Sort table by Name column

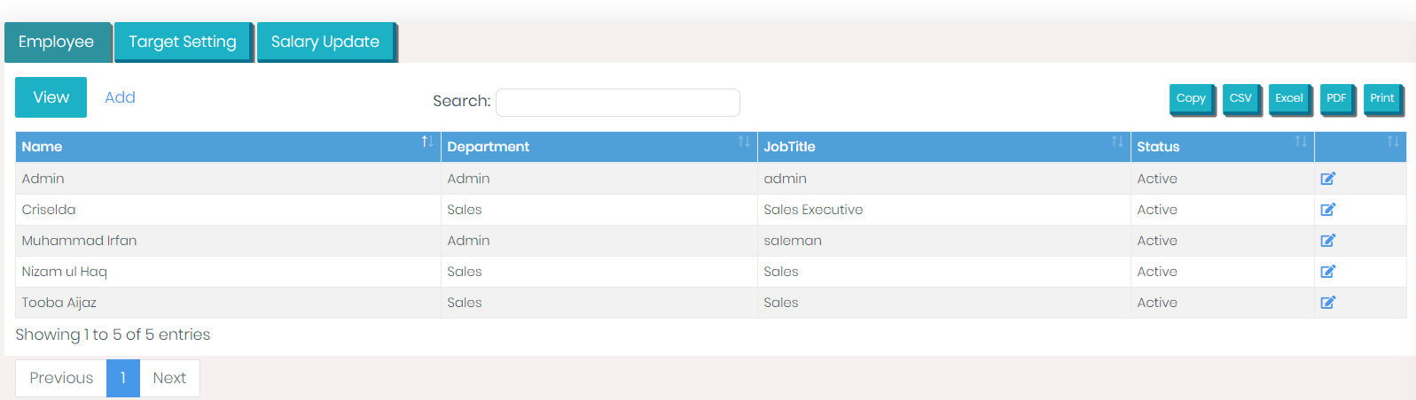click(x=427, y=142)
